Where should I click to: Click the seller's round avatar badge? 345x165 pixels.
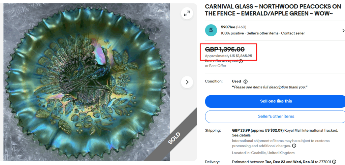(x=211, y=30)
